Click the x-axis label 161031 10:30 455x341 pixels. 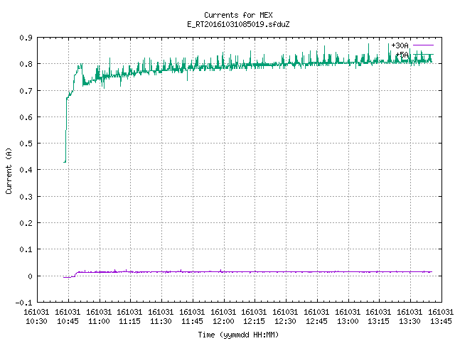coord(36,317)
